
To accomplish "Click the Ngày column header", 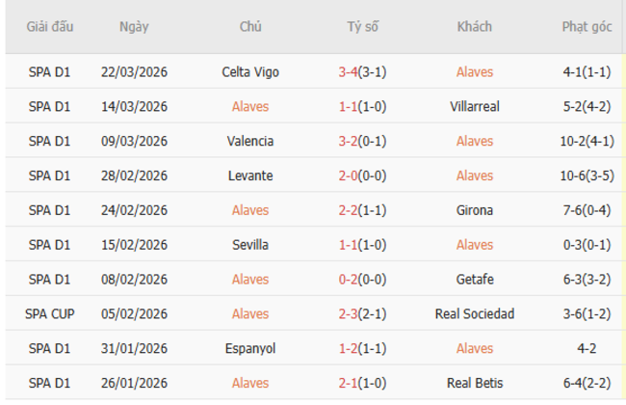I will (134, 27).
